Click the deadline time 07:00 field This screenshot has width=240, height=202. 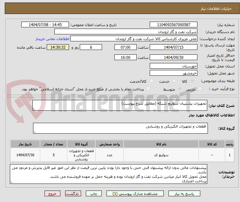coord(125,47)
